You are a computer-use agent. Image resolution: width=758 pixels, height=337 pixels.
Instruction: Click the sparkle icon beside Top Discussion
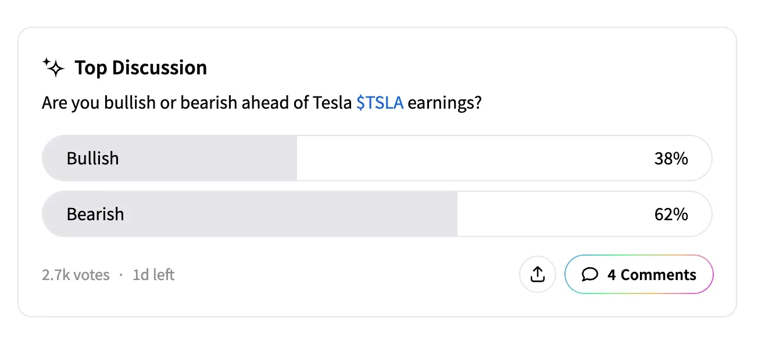point(54,68)
